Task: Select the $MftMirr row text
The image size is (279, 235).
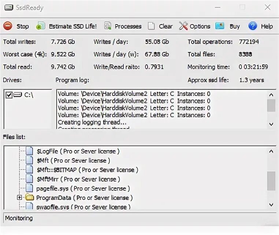Action: [x=78, y=179]
